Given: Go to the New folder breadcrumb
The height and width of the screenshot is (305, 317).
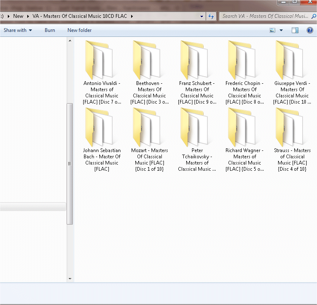Looking at the screenshot, I should point(18,16).
